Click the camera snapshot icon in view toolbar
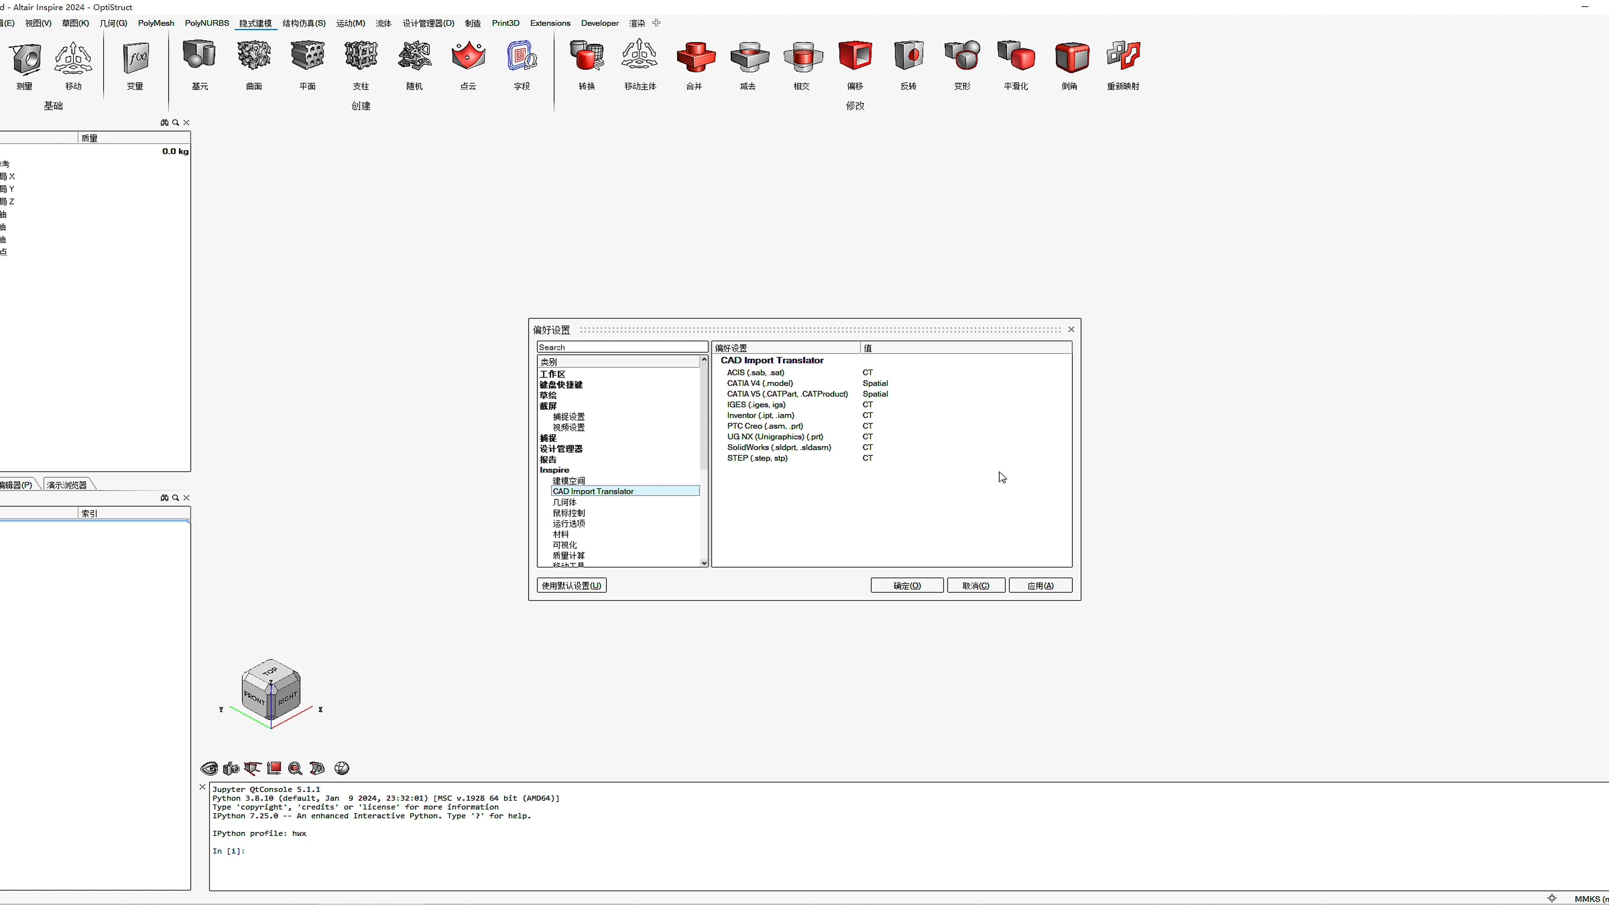1609x905 pixels. [x=231, y=768]
